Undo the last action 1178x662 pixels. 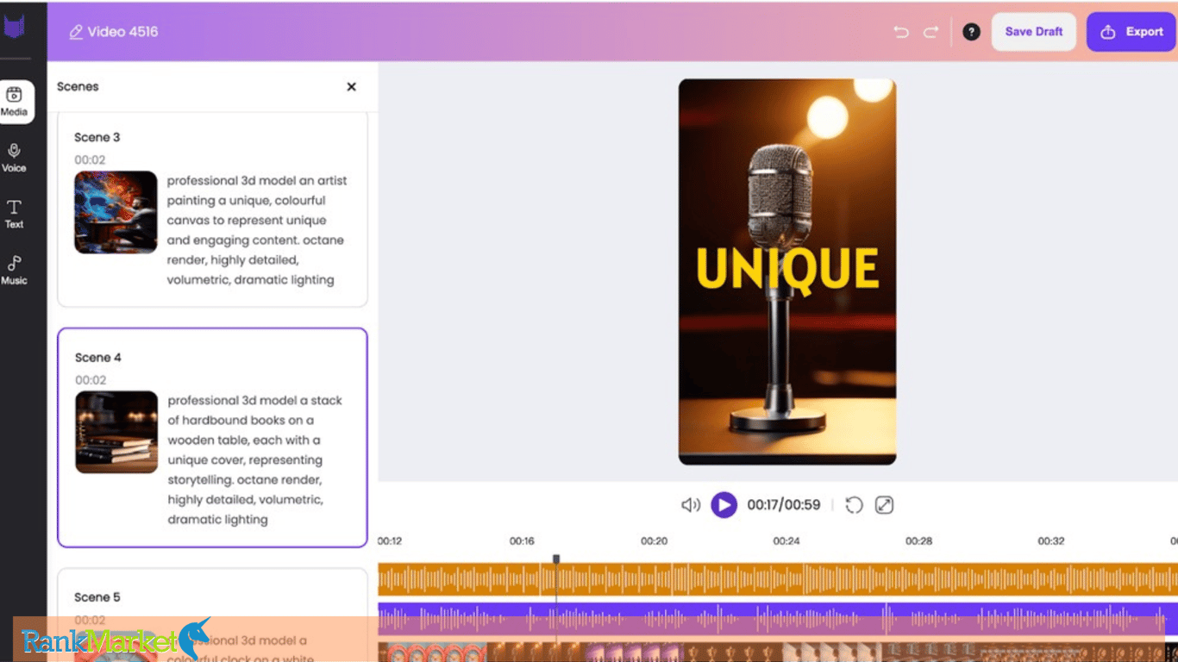click(x=901, y=32)
